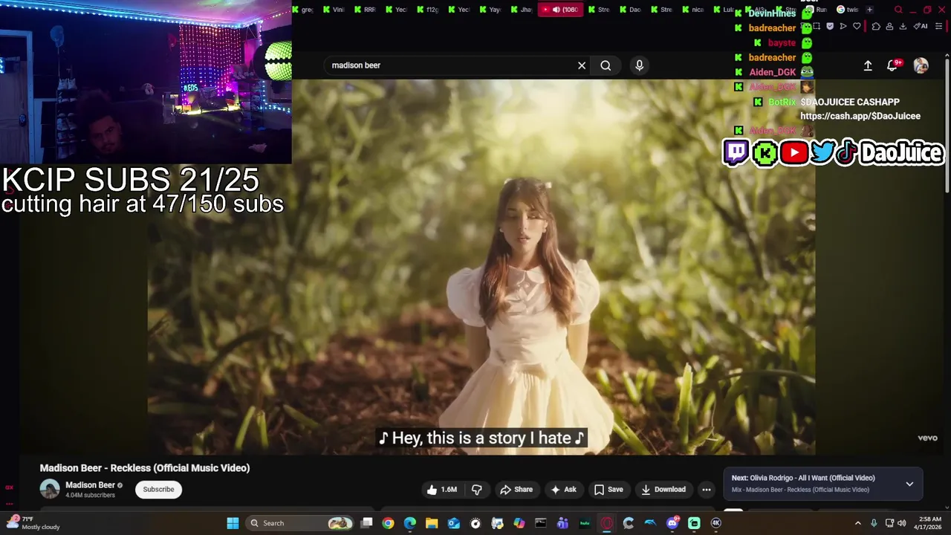Open the Terminal icon in the taskbar

[x=541, y=523]
